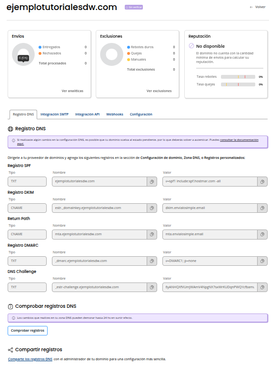280x366 pixels.
Task: Copy the DNS Challenge record name
Action: (152, 287)
